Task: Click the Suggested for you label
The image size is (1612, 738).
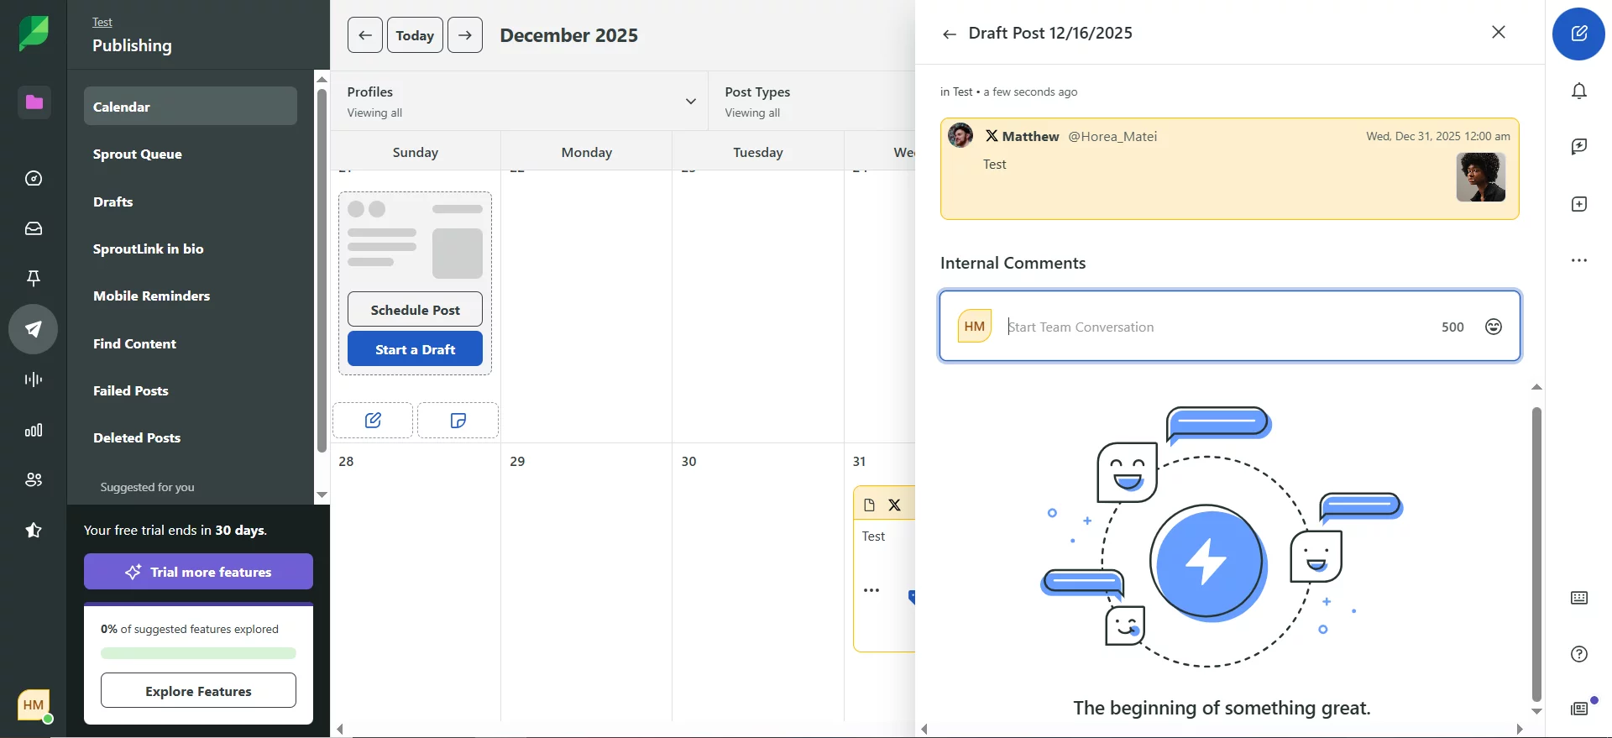Action: [x=147, y=487]
